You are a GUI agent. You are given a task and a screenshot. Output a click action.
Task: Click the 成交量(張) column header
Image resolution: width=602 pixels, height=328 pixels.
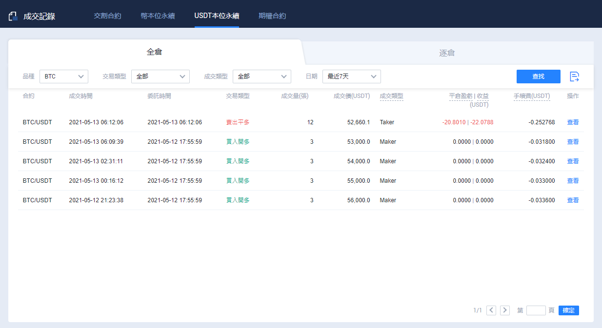[295, 96]
